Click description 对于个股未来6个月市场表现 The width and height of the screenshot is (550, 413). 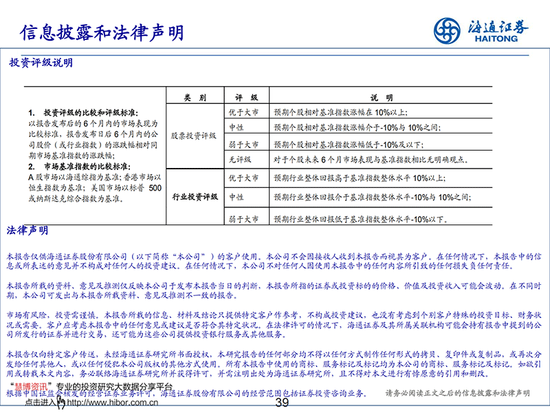click(x=371, y=160)
